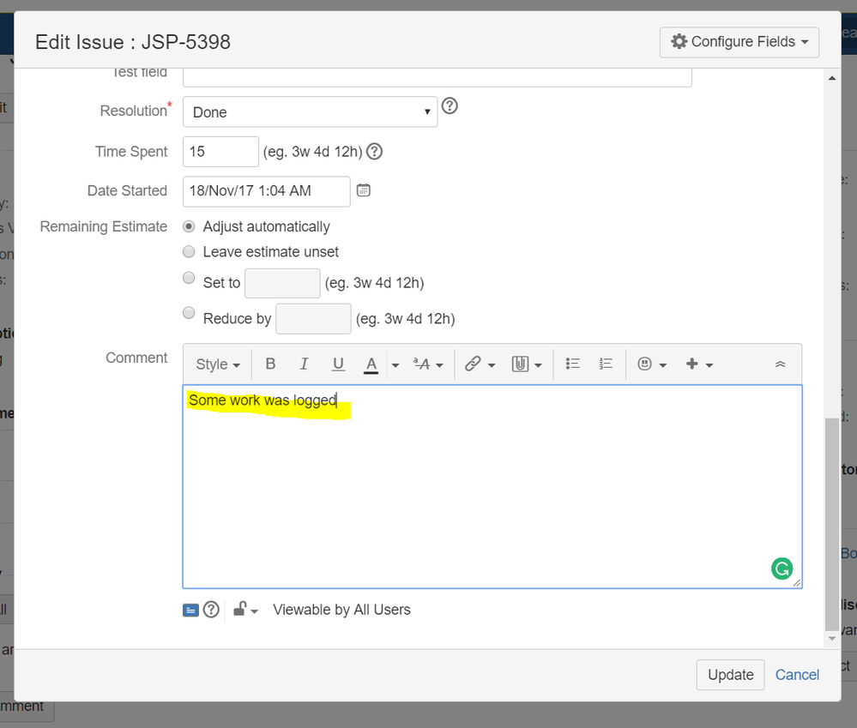Insert a bulleted list

point(572,364)
